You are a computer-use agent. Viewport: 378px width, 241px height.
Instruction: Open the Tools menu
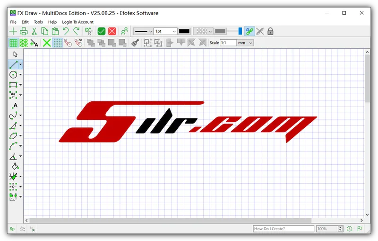pos(38,22)
